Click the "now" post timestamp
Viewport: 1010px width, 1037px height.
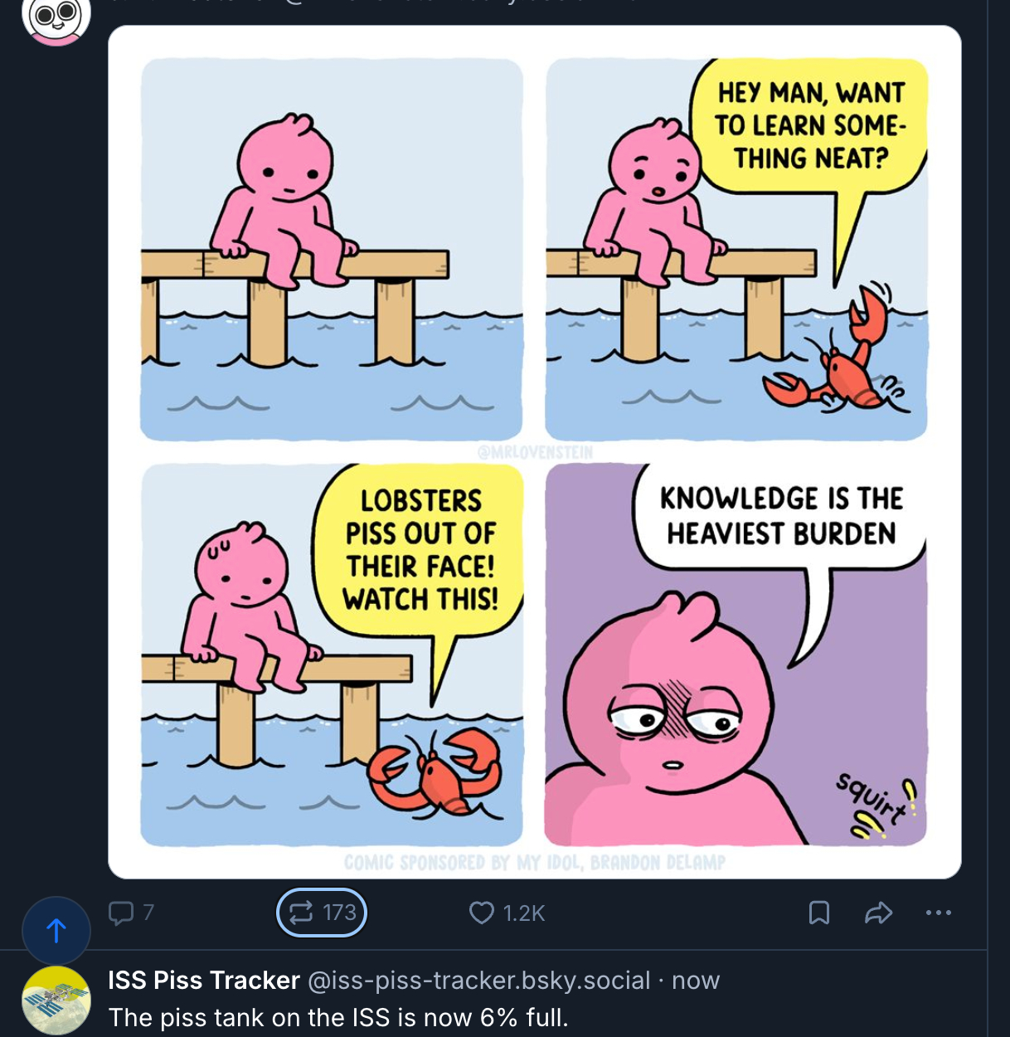tap(696, 980)
